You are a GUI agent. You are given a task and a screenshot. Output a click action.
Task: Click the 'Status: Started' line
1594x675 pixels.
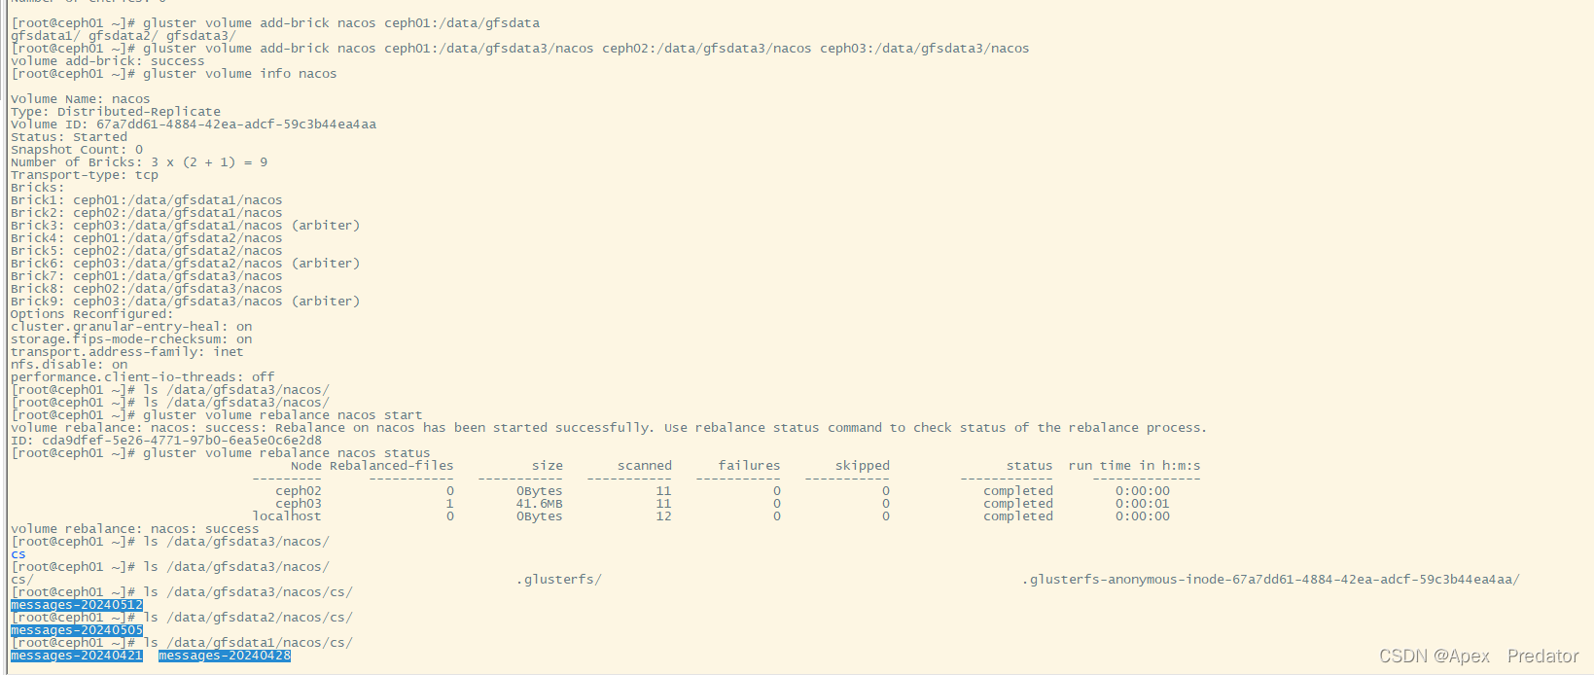pyautogui.click(x=69, y=137)
